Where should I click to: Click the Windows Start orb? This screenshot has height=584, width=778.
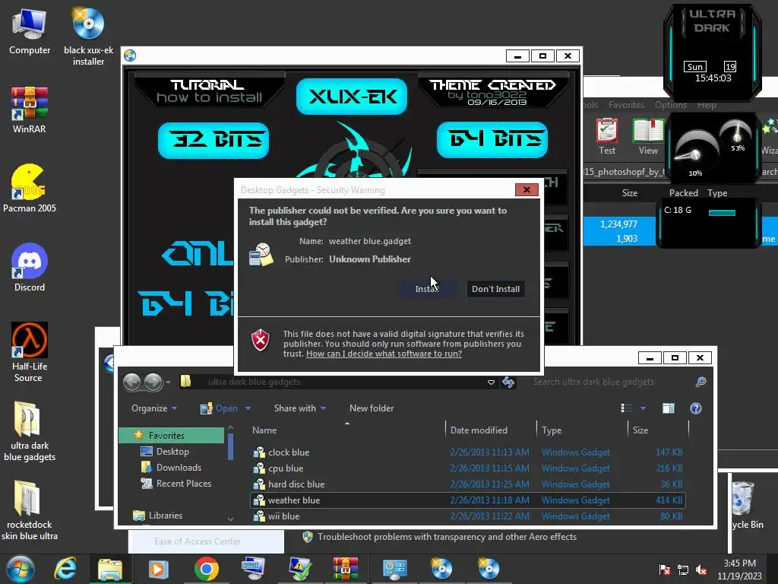(21, 569)
